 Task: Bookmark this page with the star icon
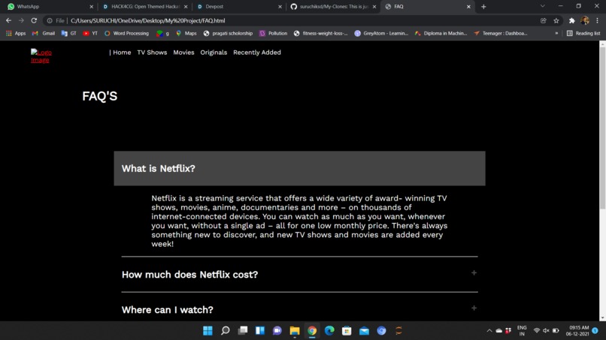tap(556, 20)
